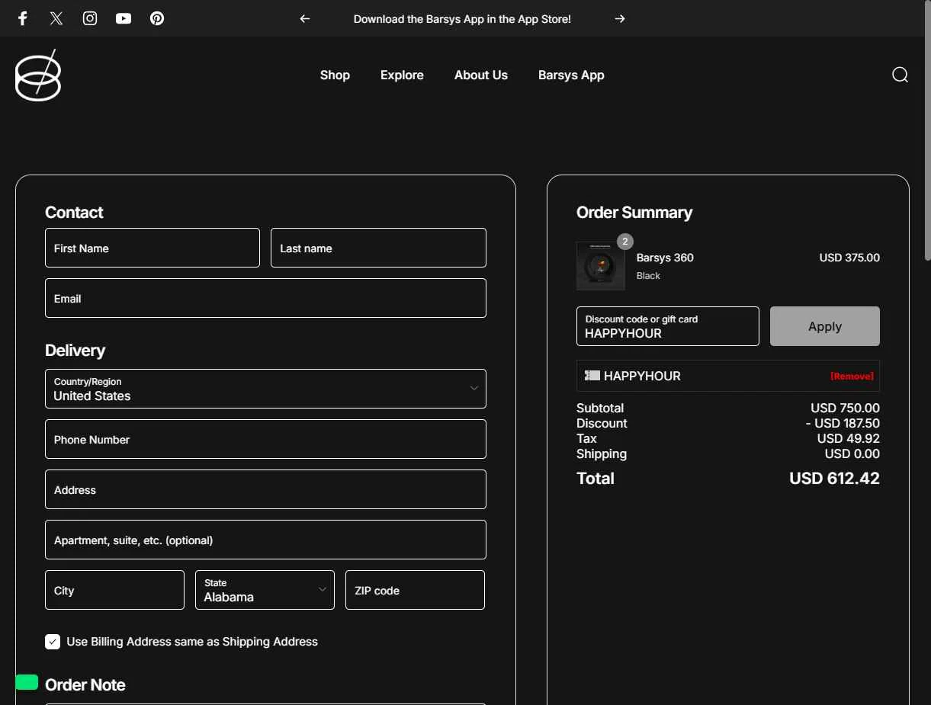Open the YouTube social icon

tap(124, 18)
